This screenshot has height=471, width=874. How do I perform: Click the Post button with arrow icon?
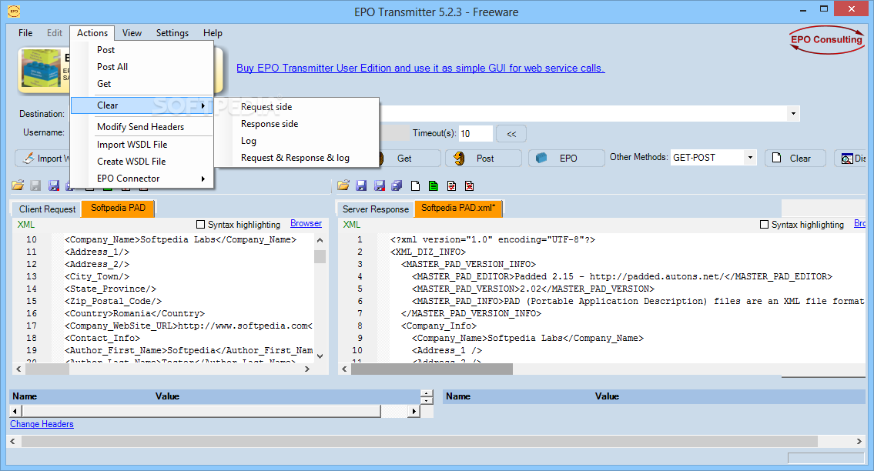484,159
